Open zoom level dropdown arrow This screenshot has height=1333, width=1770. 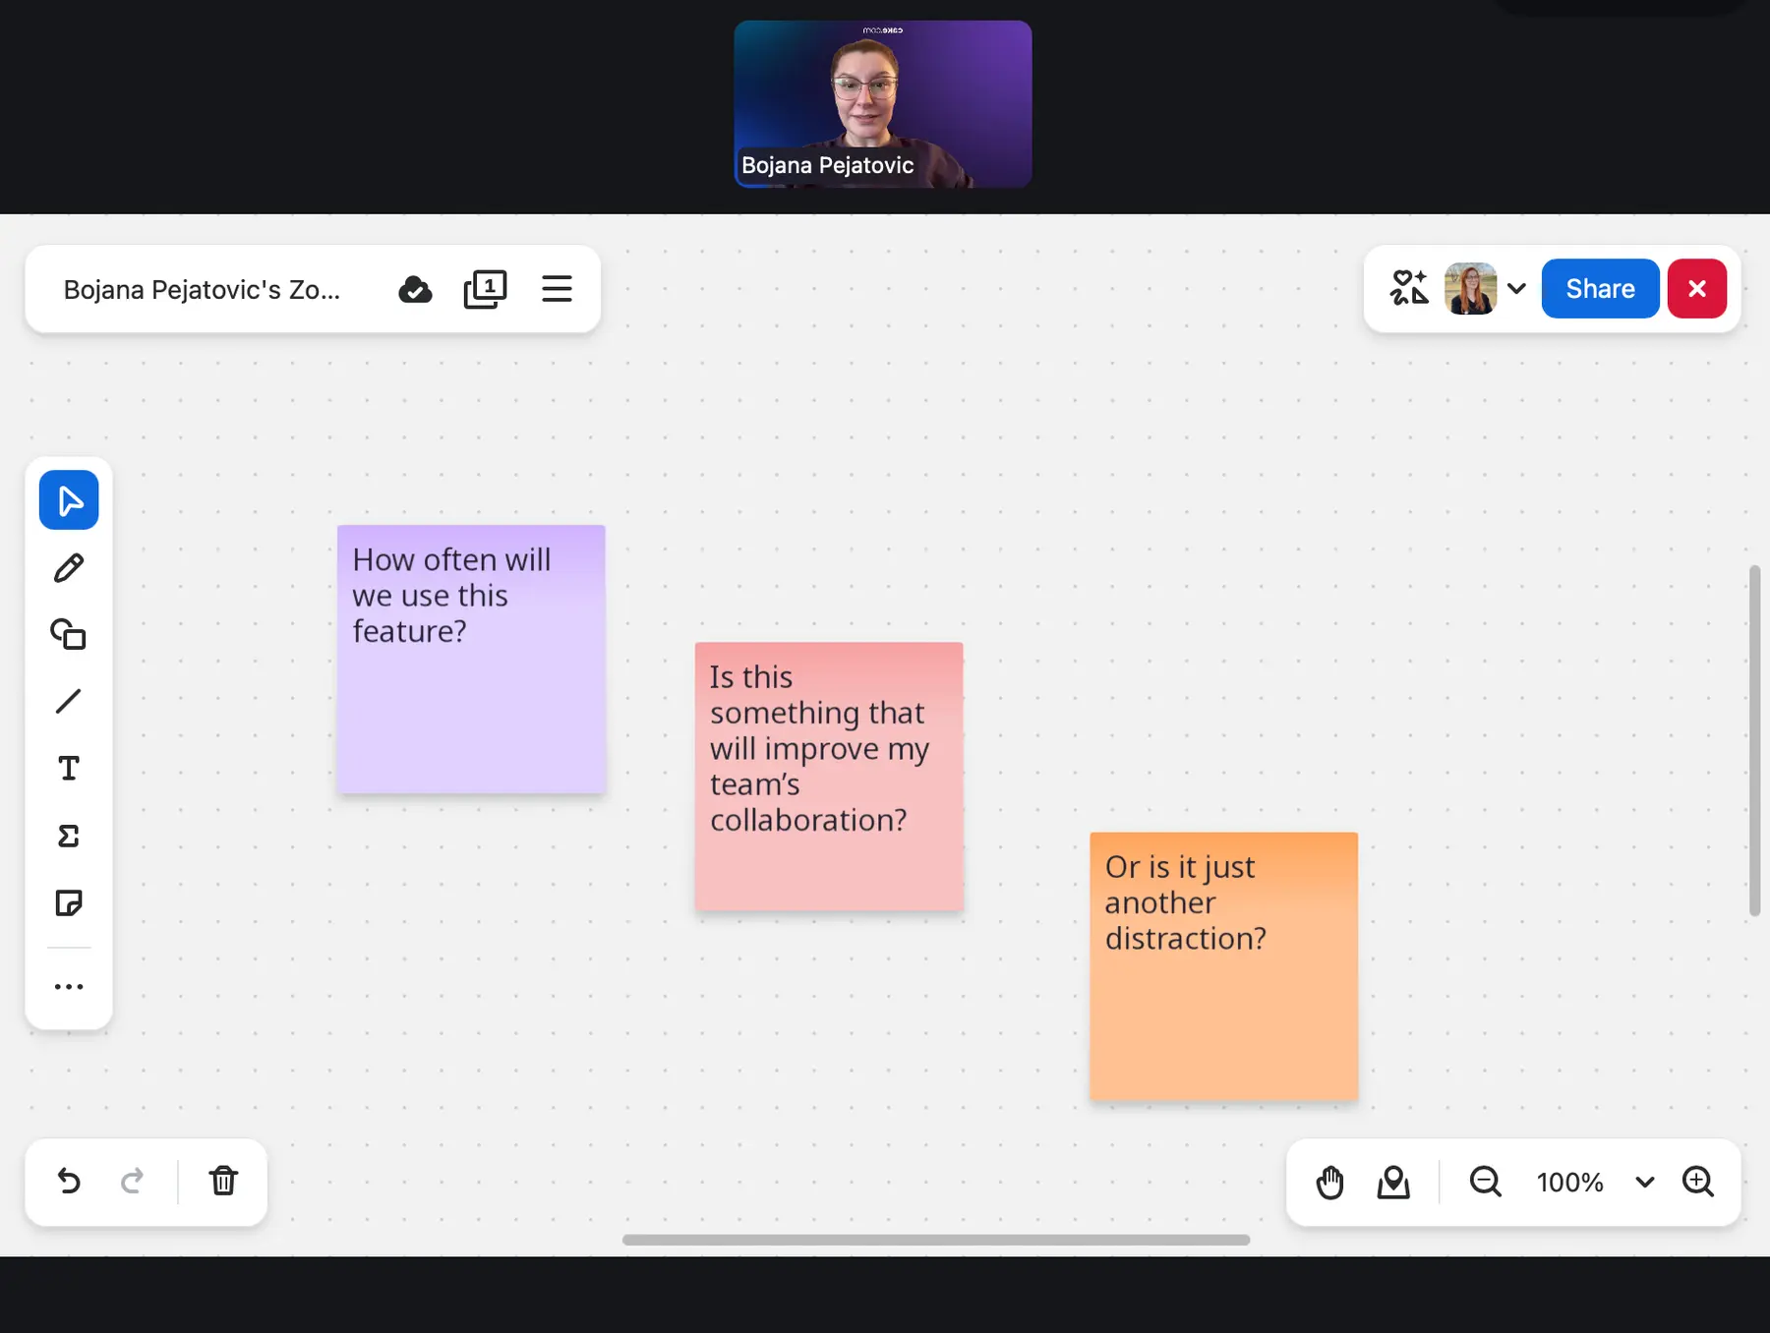[x=1645, y=1182]
